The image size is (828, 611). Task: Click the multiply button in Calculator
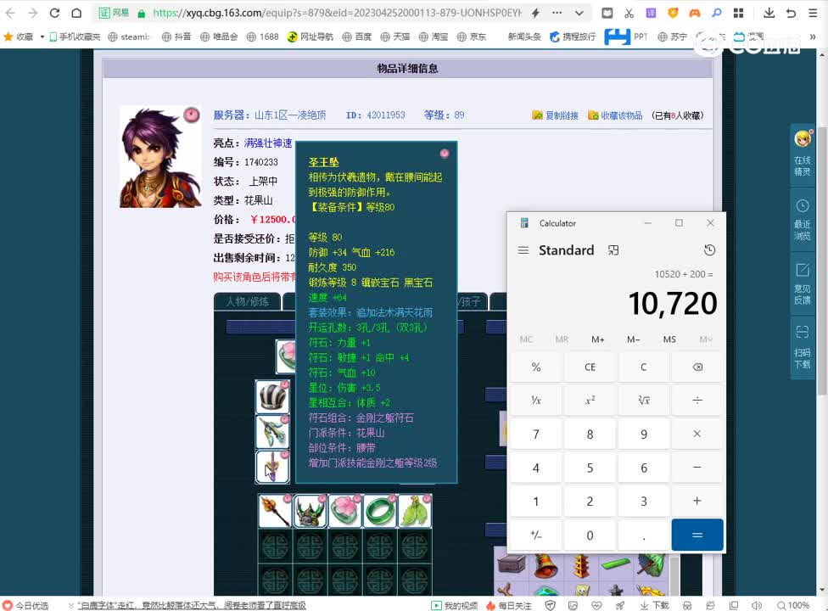click(697, 434)
